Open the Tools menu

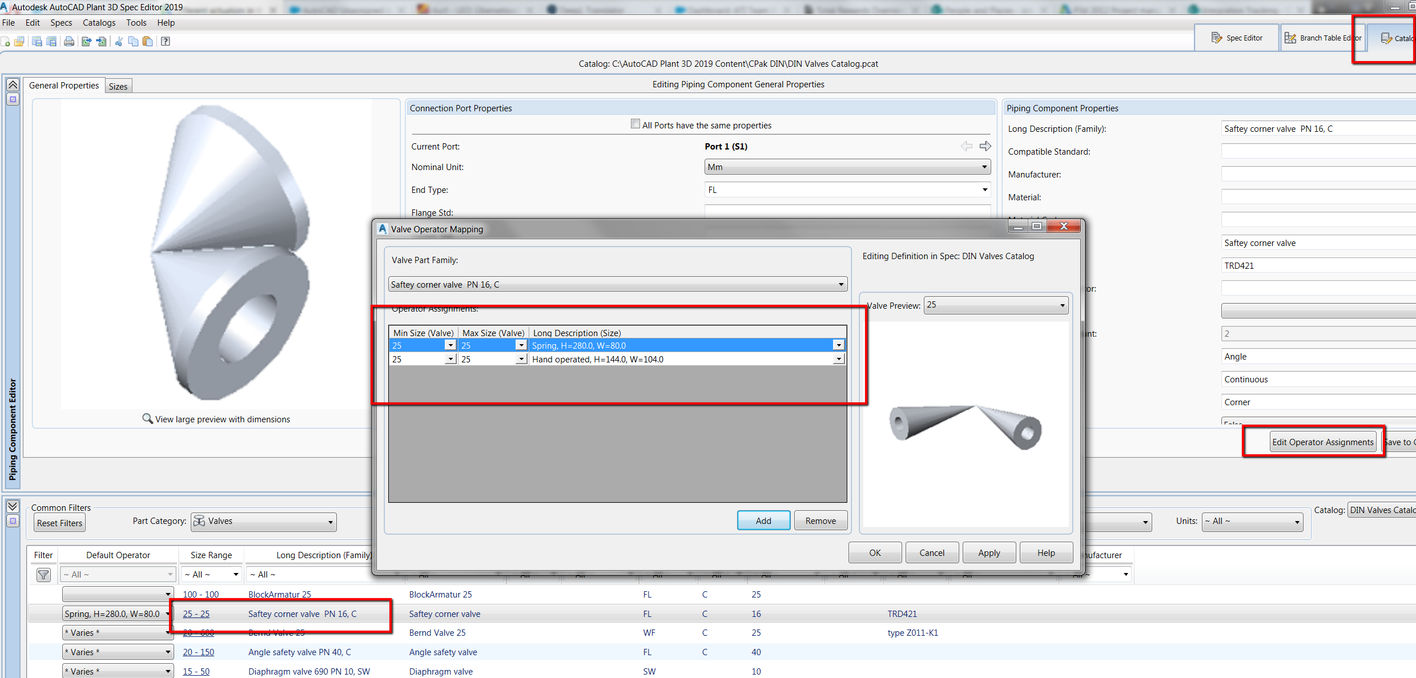136,23
